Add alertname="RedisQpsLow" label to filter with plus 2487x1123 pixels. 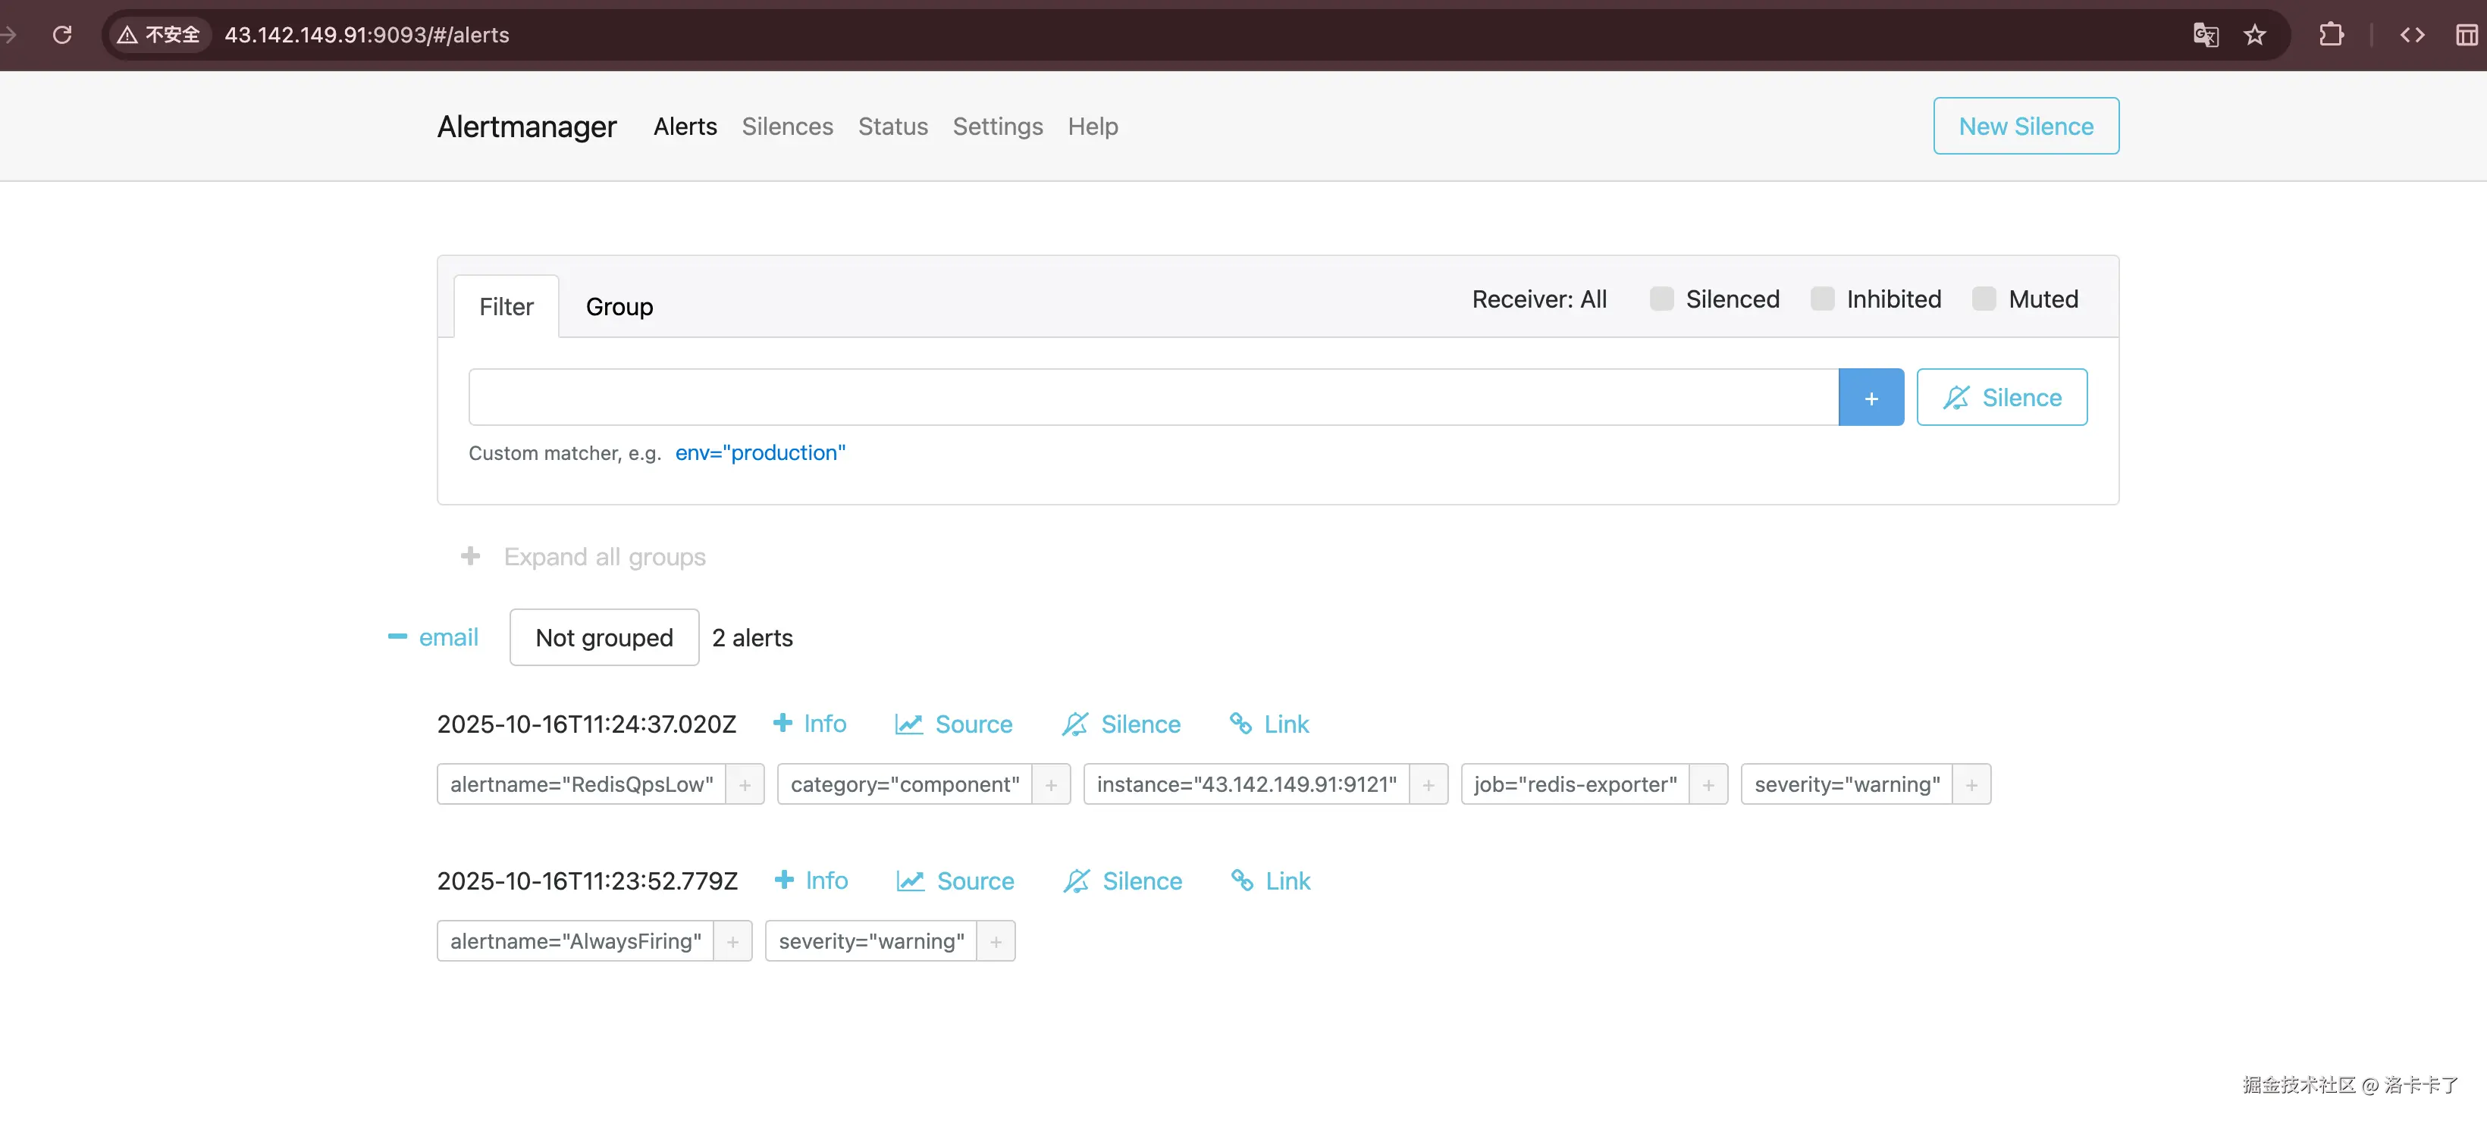745,785
